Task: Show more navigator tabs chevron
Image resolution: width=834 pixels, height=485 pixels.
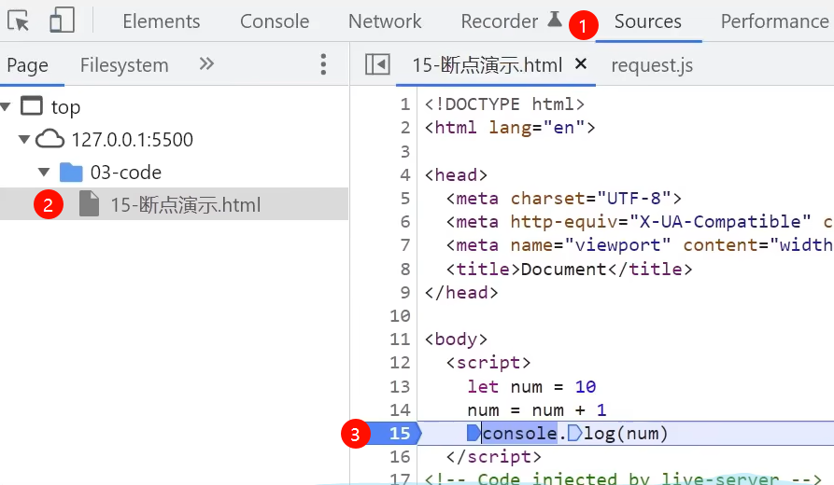Action: click(206, 64)
